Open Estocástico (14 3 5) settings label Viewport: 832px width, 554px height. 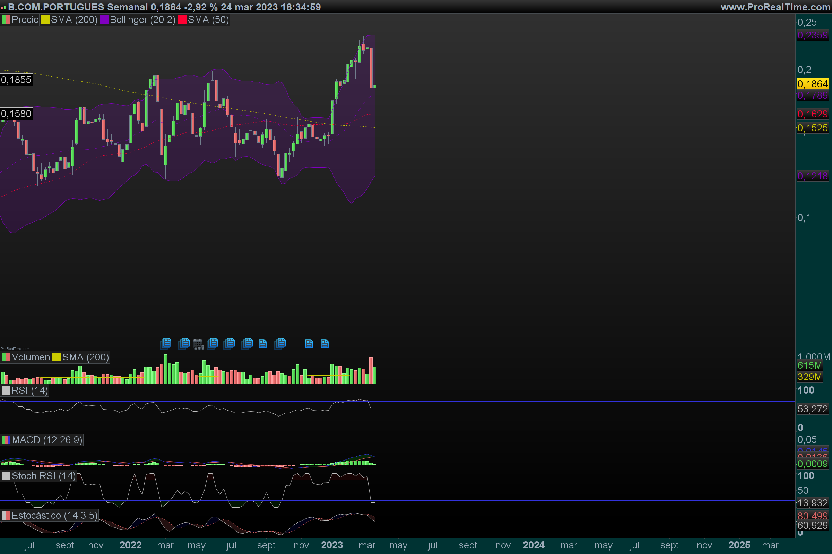tap(54, 516)
